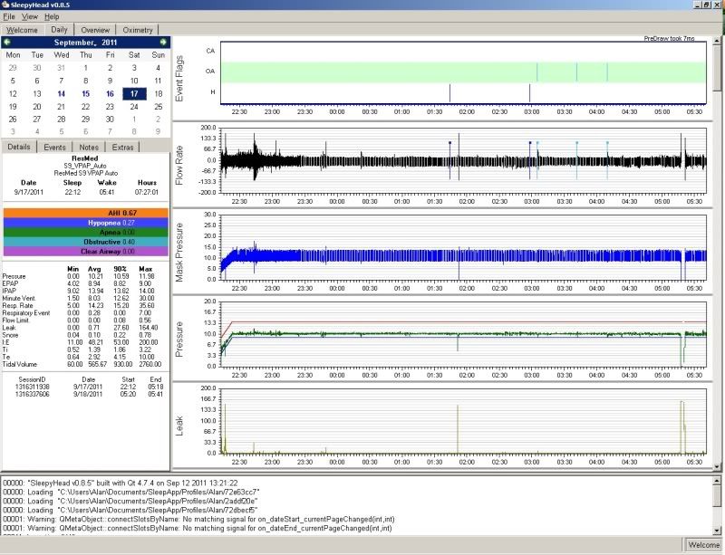The image size is (725, 555).
Task: Select September 16 in calendar
Action: point(110,94)
